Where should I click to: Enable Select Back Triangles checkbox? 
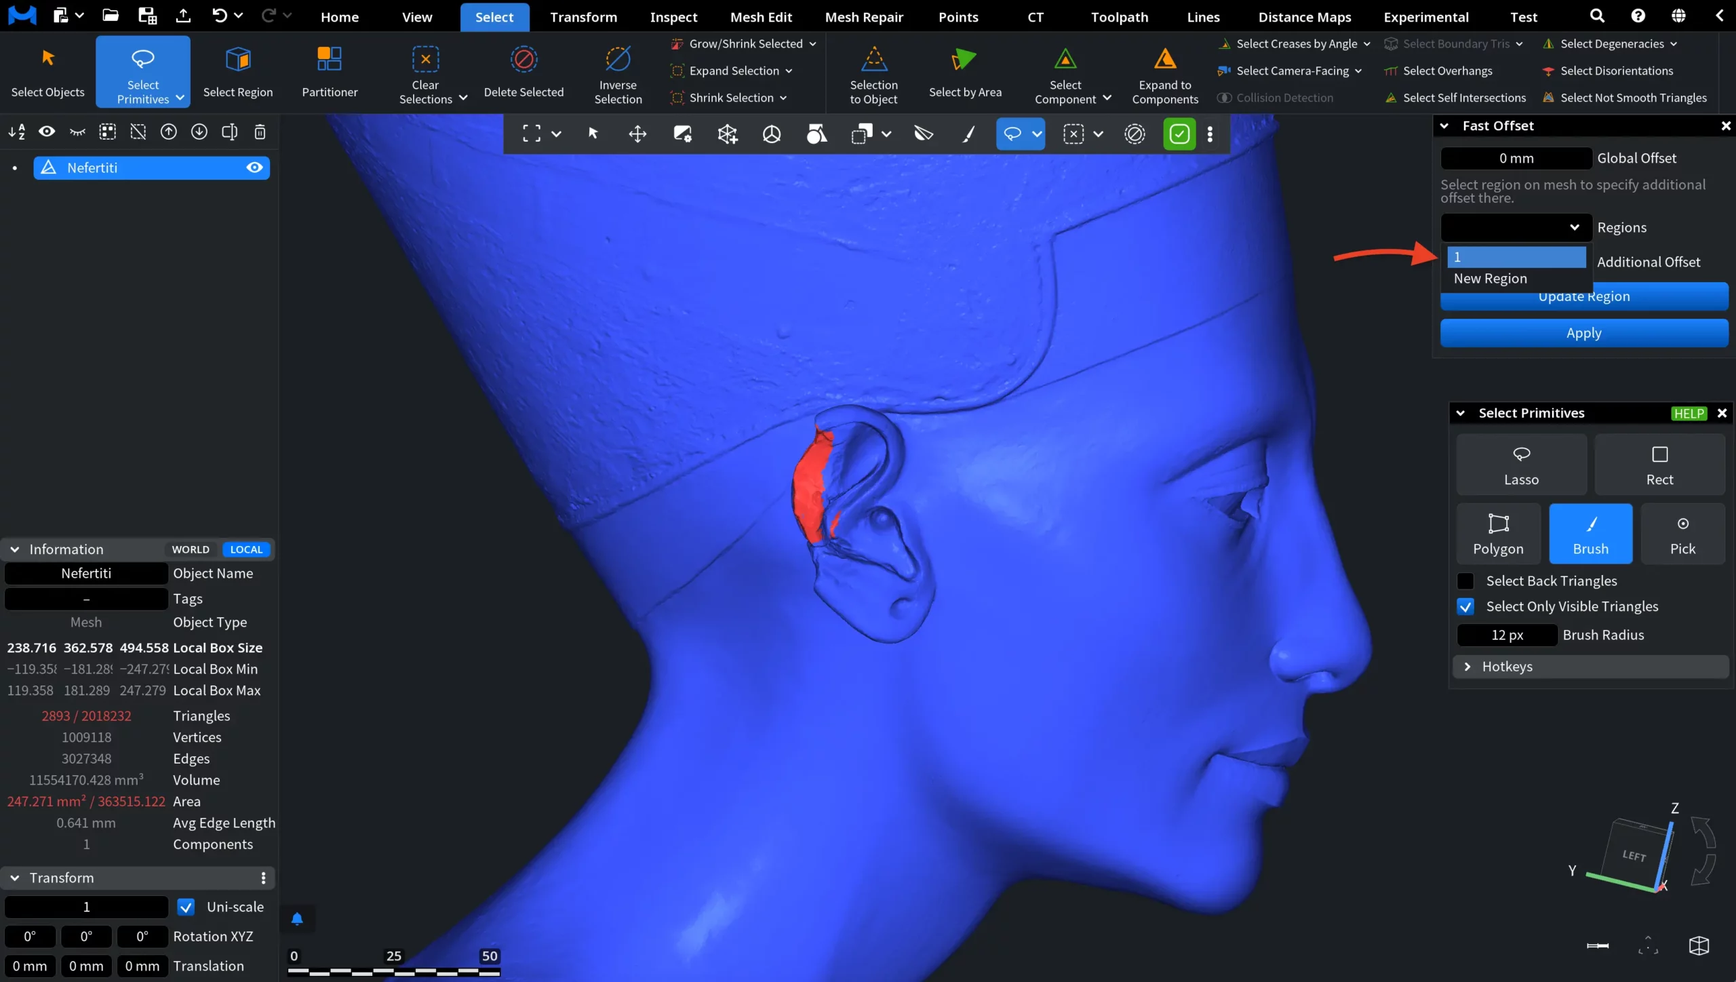coord(1465,581)
